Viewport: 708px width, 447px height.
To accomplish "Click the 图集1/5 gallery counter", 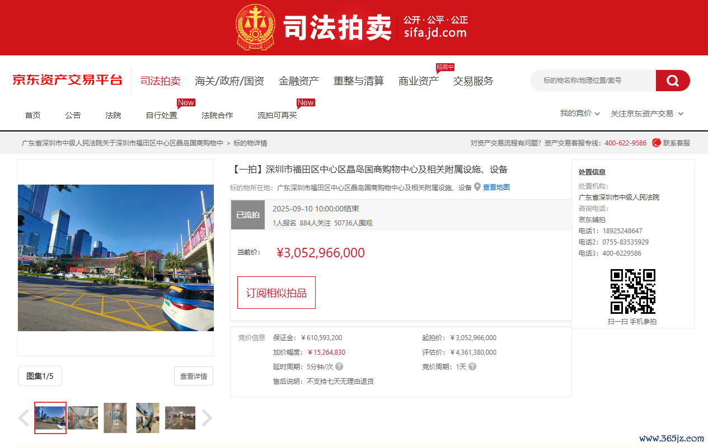I will coord(40,376).
